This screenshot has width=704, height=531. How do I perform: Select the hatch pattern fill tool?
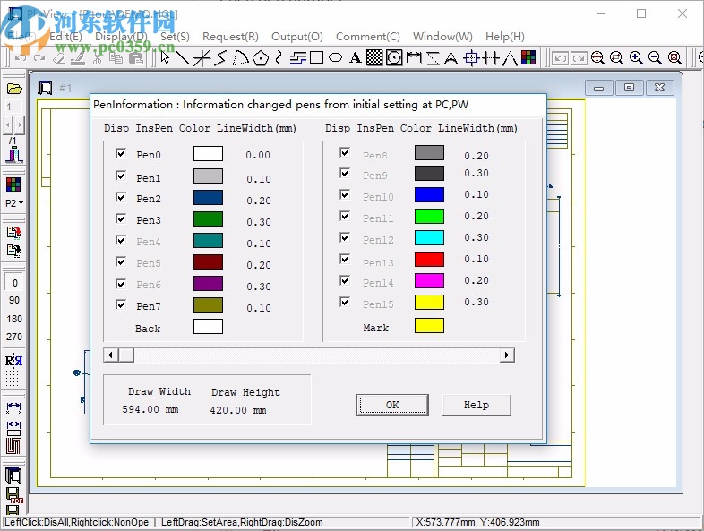374,57
